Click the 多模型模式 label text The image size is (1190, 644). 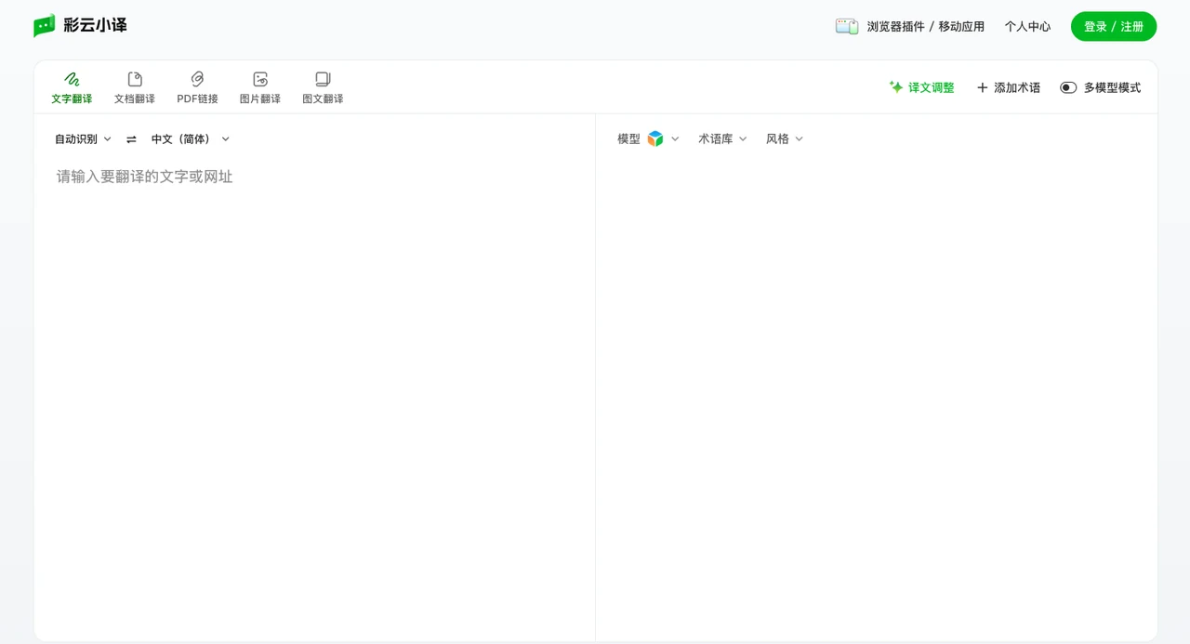(x=1112, y=87)
